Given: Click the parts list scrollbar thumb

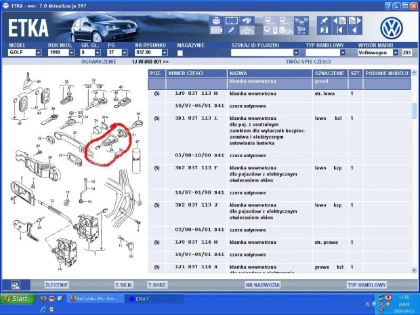Looking at the screenshot, I should coord(414,110).
